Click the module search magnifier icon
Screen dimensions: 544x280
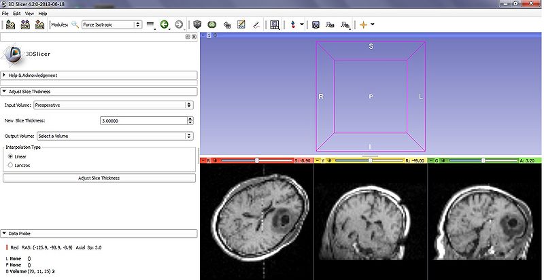click(75, 25)
